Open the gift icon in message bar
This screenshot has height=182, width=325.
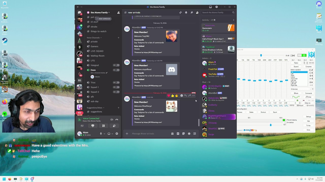[x=172, y=134]
